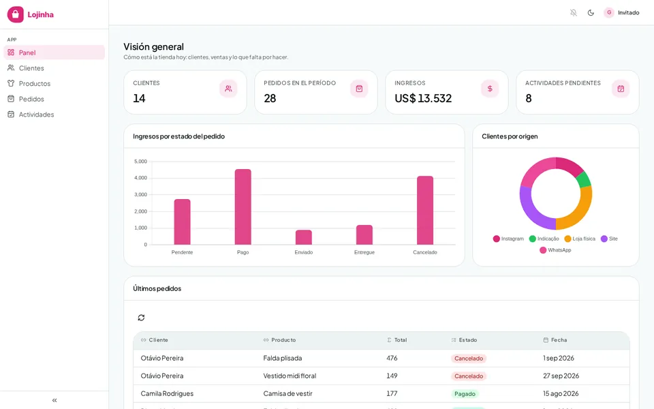Click the Pagado status badge

(x=465, y=393)
